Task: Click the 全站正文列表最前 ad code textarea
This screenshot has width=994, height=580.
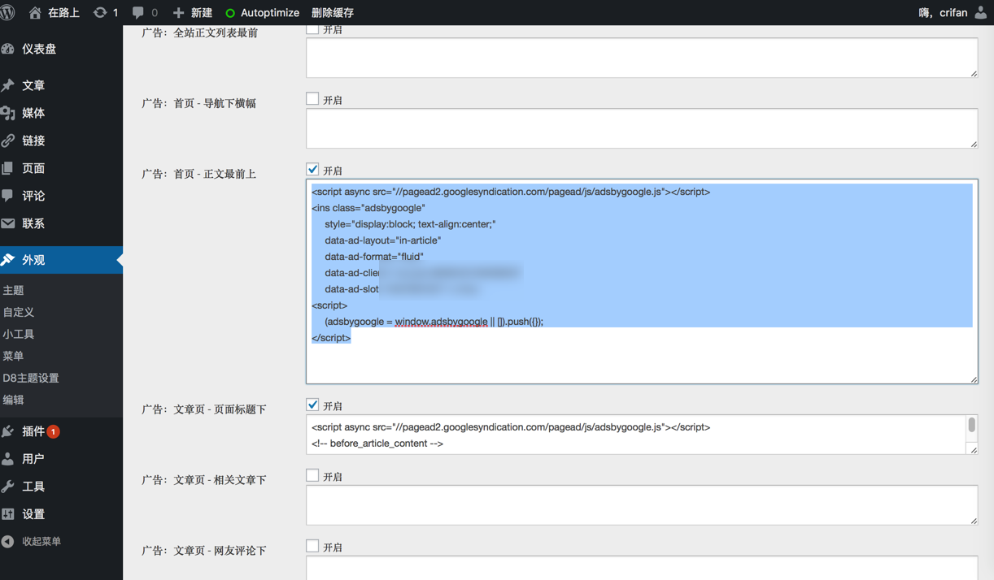Action: click(x=642, y=58)
